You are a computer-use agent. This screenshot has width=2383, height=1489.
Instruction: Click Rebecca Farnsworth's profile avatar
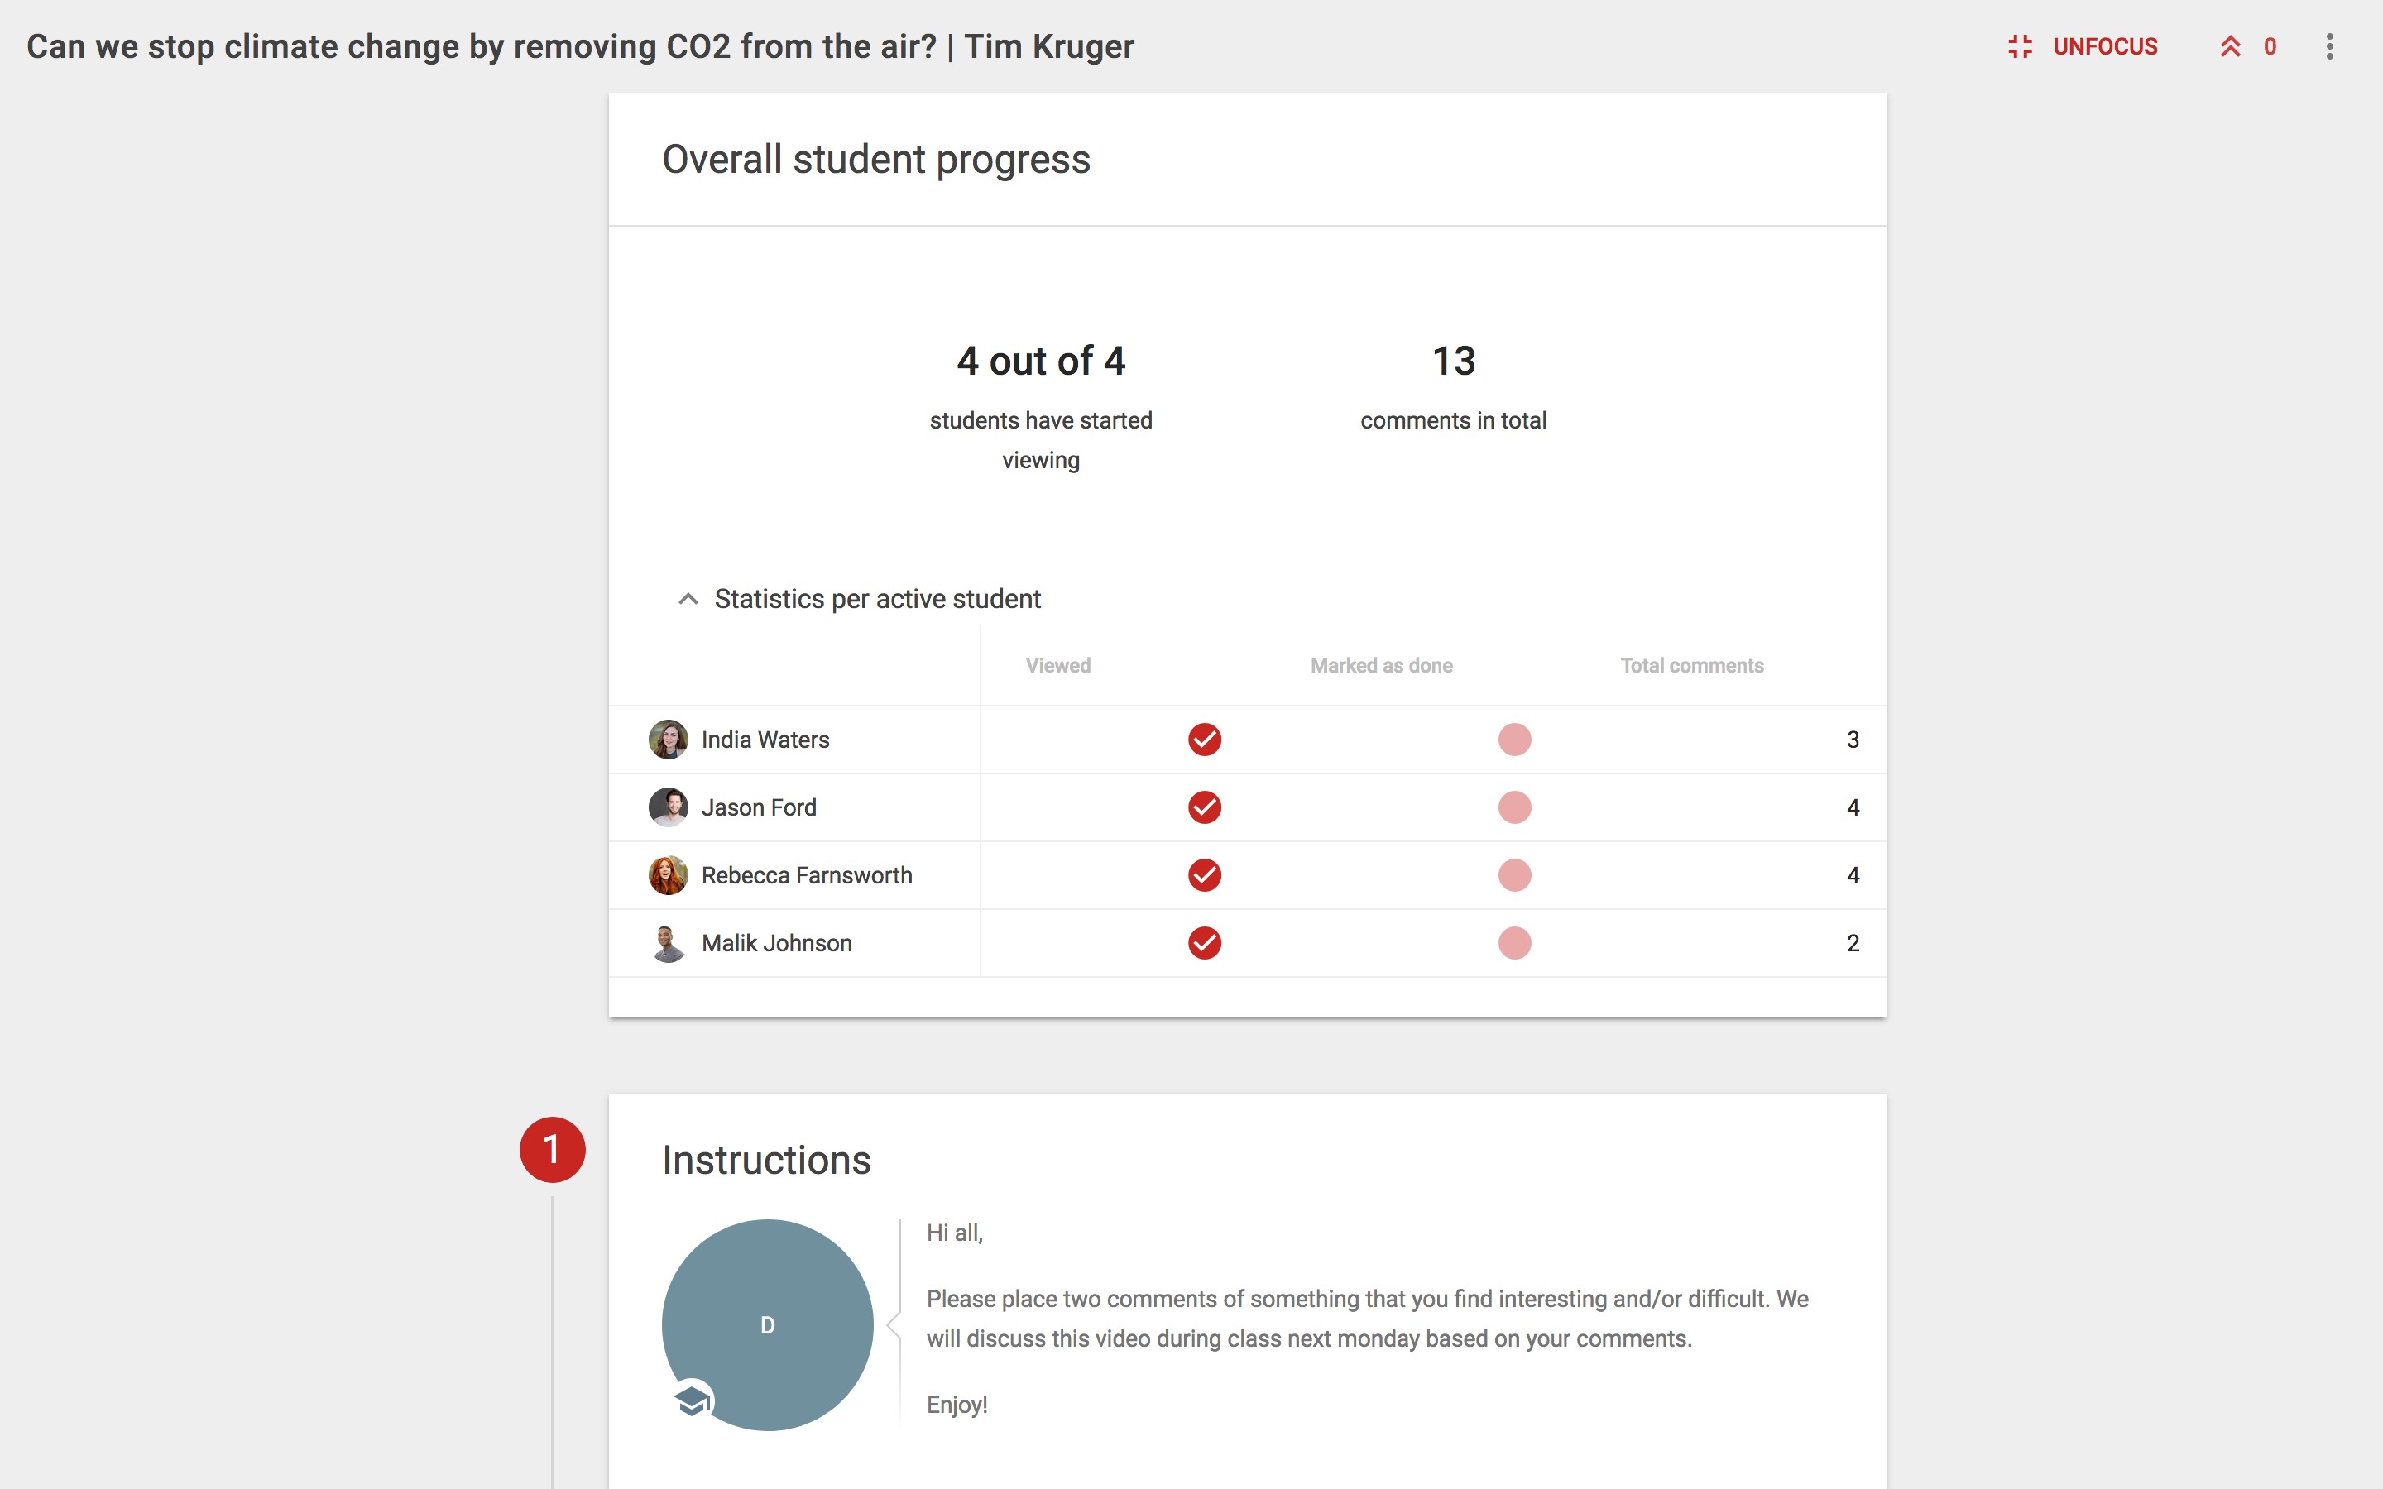pos(668,875)
